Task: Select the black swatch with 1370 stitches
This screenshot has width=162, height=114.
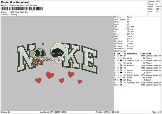Action: point(121,73)
